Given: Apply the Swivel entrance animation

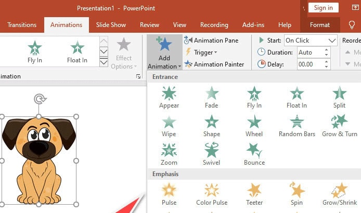Looking at the screenshot, I should 212,154.
